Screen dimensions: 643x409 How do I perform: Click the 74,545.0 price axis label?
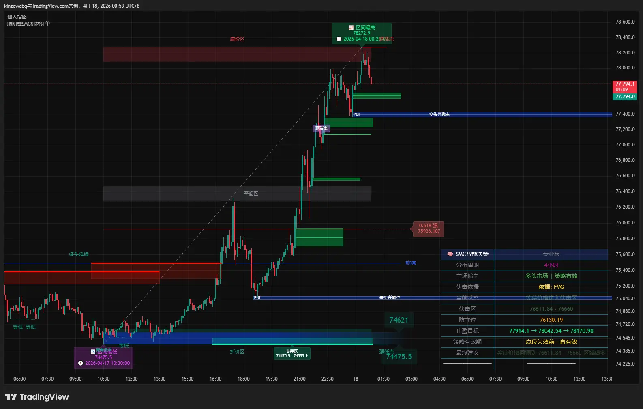click(x=625, y=338)
